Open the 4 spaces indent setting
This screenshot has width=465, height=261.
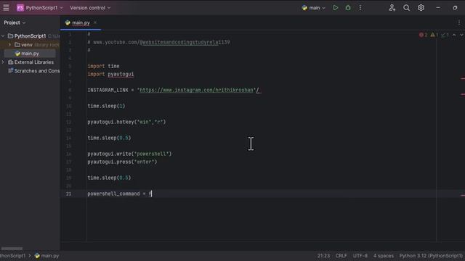[384, 256]
